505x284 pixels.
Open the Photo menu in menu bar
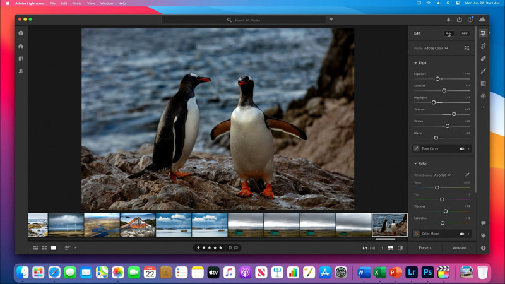[77, 3]
